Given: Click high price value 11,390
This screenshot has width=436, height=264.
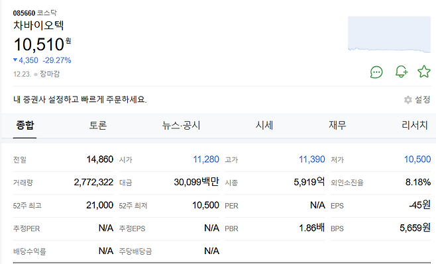Looking at the screenshot, I should tap(311, 159).
